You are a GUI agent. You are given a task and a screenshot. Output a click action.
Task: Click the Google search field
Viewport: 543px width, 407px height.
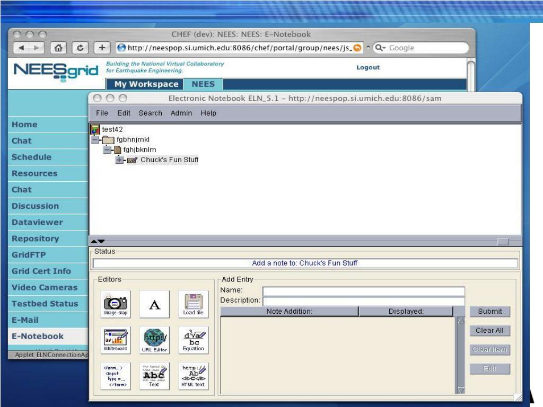click(421, 48)
